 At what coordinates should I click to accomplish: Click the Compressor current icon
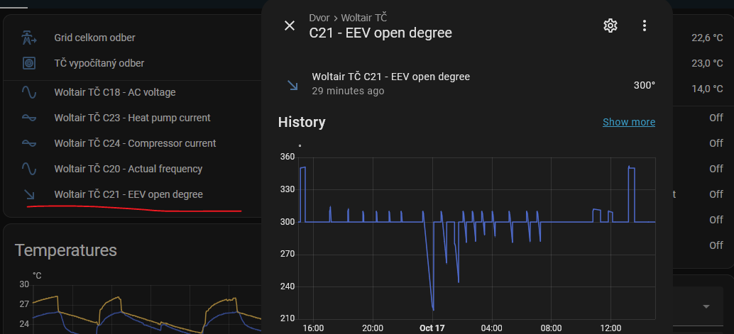coord(29,143)
